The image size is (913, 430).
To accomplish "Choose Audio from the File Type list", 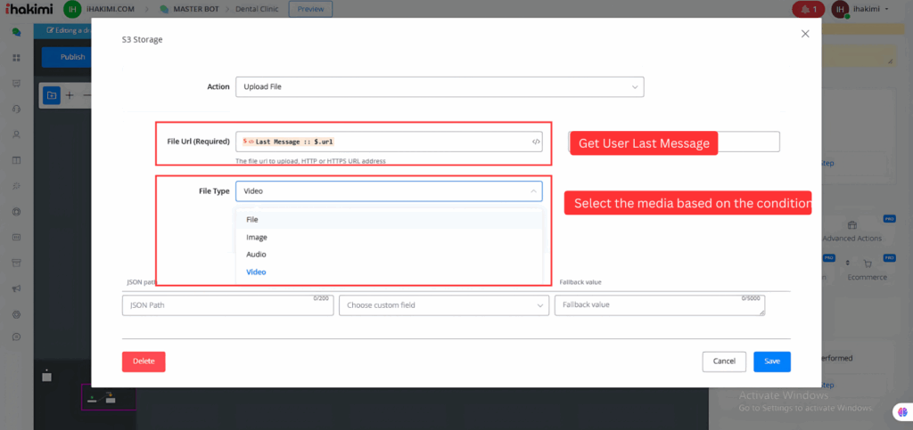I will (x=257, y=255).
